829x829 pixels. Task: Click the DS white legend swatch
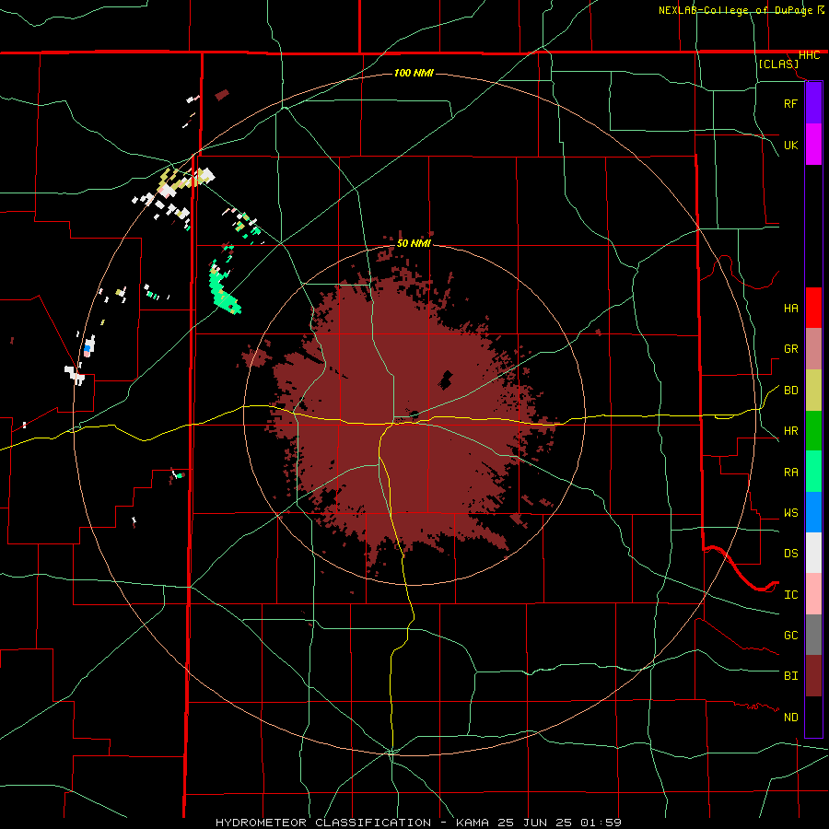click(813, 553)
